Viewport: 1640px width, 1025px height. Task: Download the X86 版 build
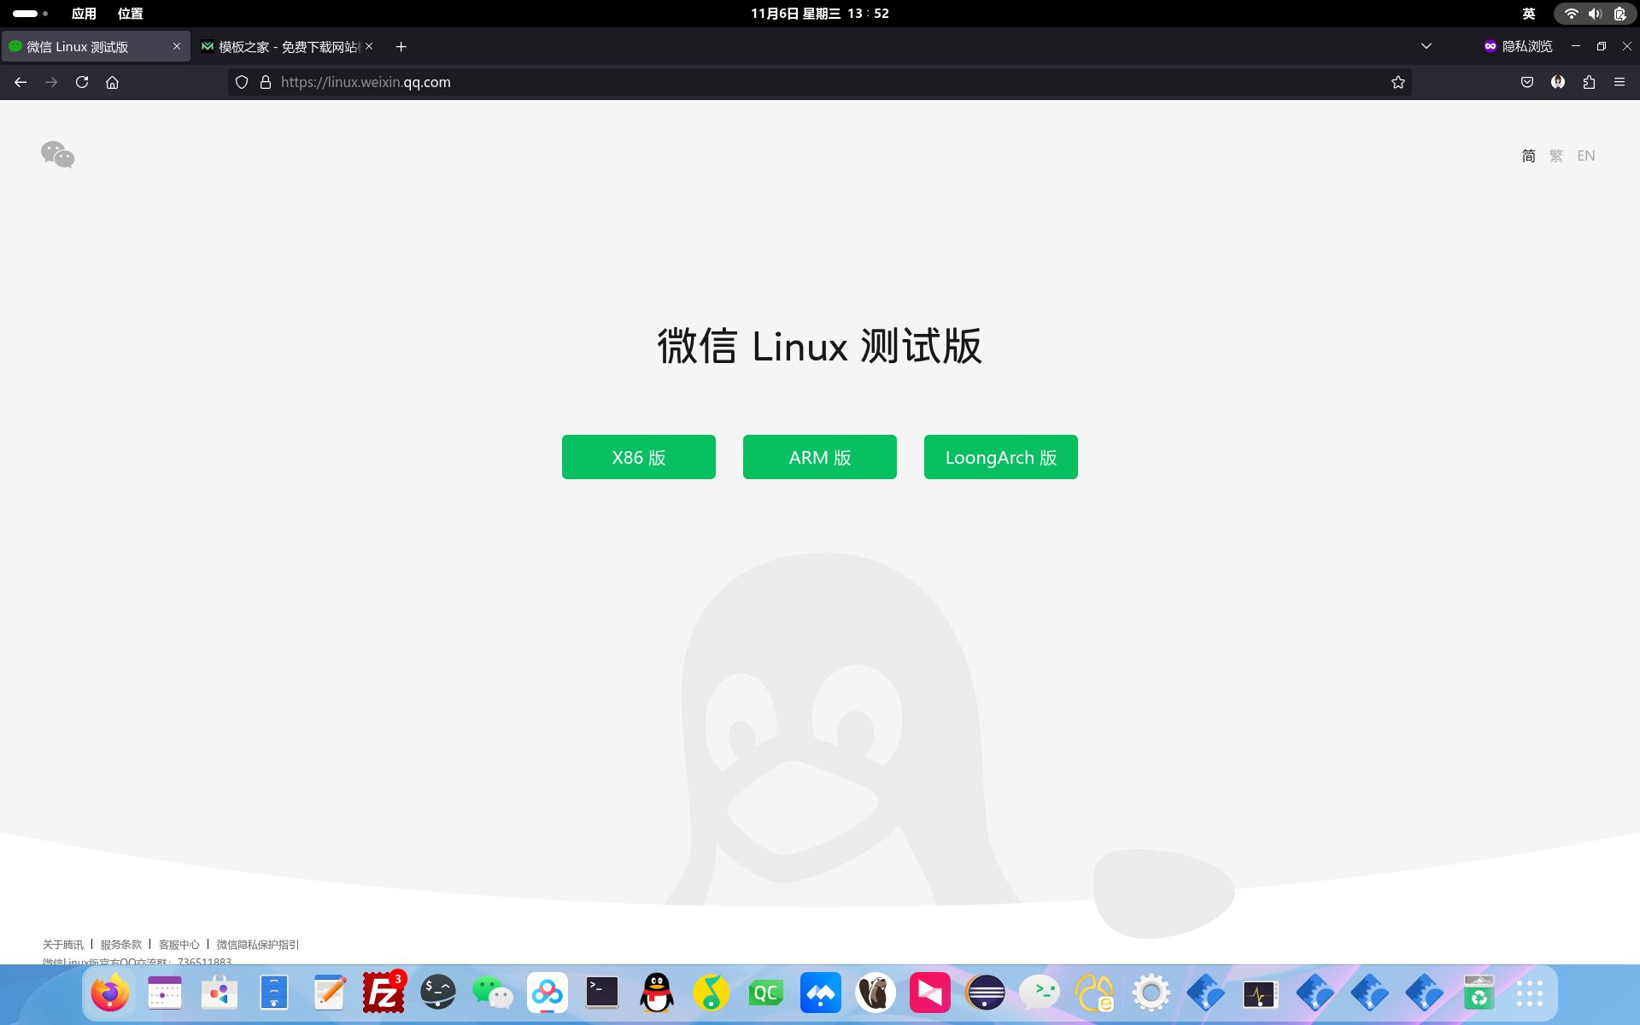[639, 457]
